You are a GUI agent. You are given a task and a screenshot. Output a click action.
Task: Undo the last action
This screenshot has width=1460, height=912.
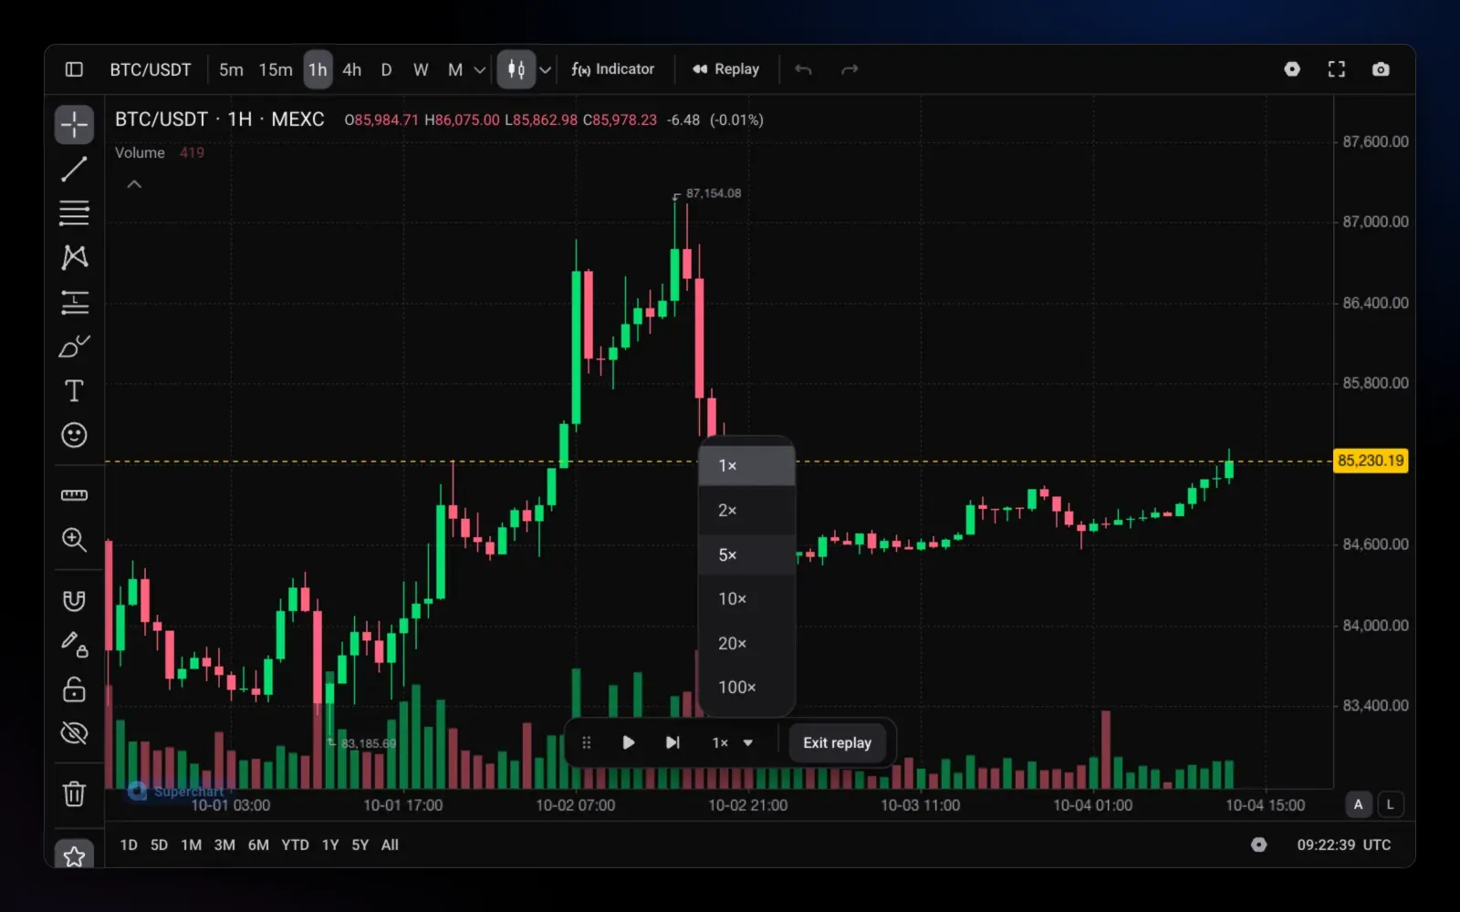coord(803,69)
